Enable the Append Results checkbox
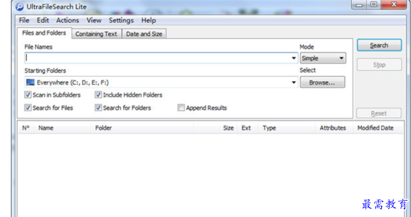411x217 pixels. pos(181,108)
